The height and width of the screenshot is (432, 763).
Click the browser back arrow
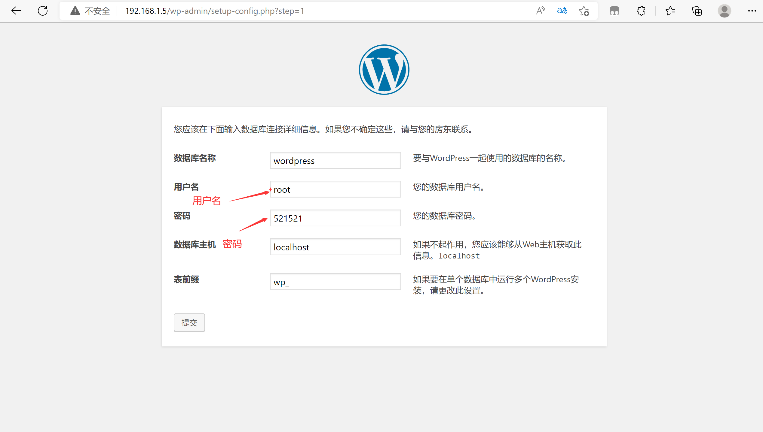pyautogui.click(x=16, y=11)
